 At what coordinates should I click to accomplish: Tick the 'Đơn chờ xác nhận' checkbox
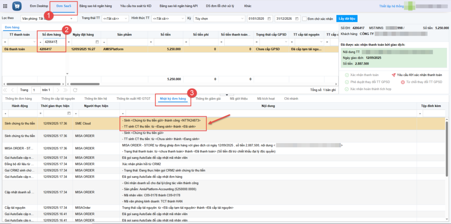(x=304, y=19)
